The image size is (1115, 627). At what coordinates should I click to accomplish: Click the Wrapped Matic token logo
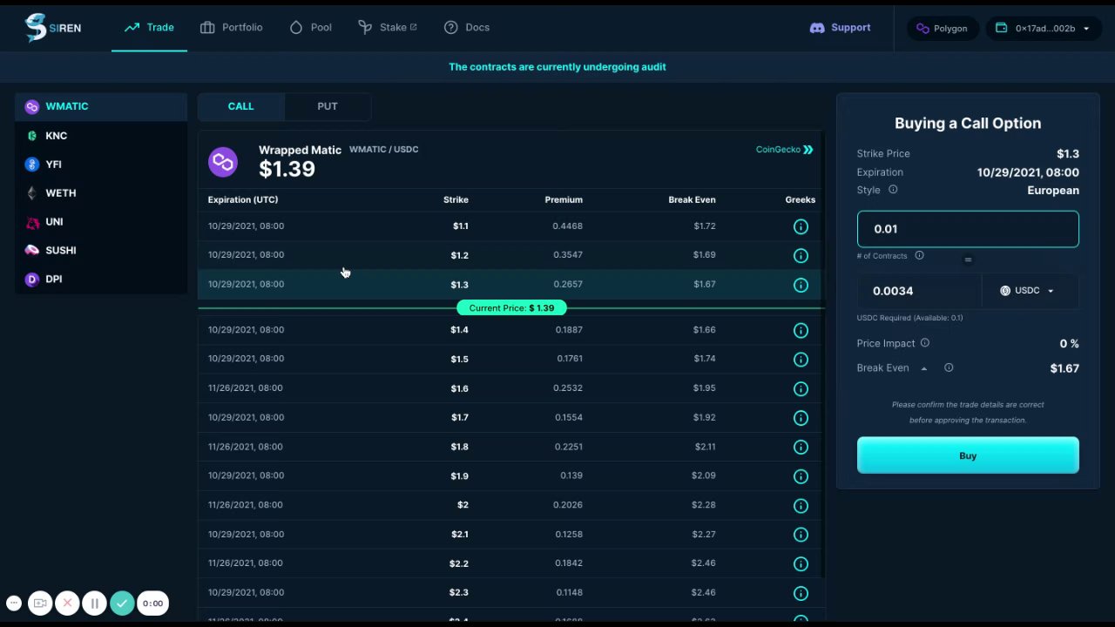(223, 161)
